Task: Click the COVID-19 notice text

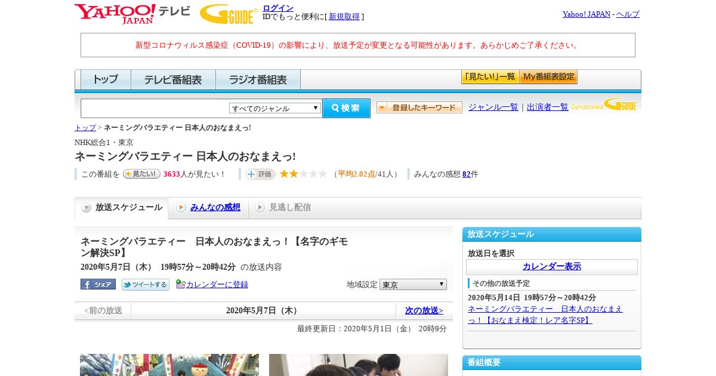Action: 358,45
